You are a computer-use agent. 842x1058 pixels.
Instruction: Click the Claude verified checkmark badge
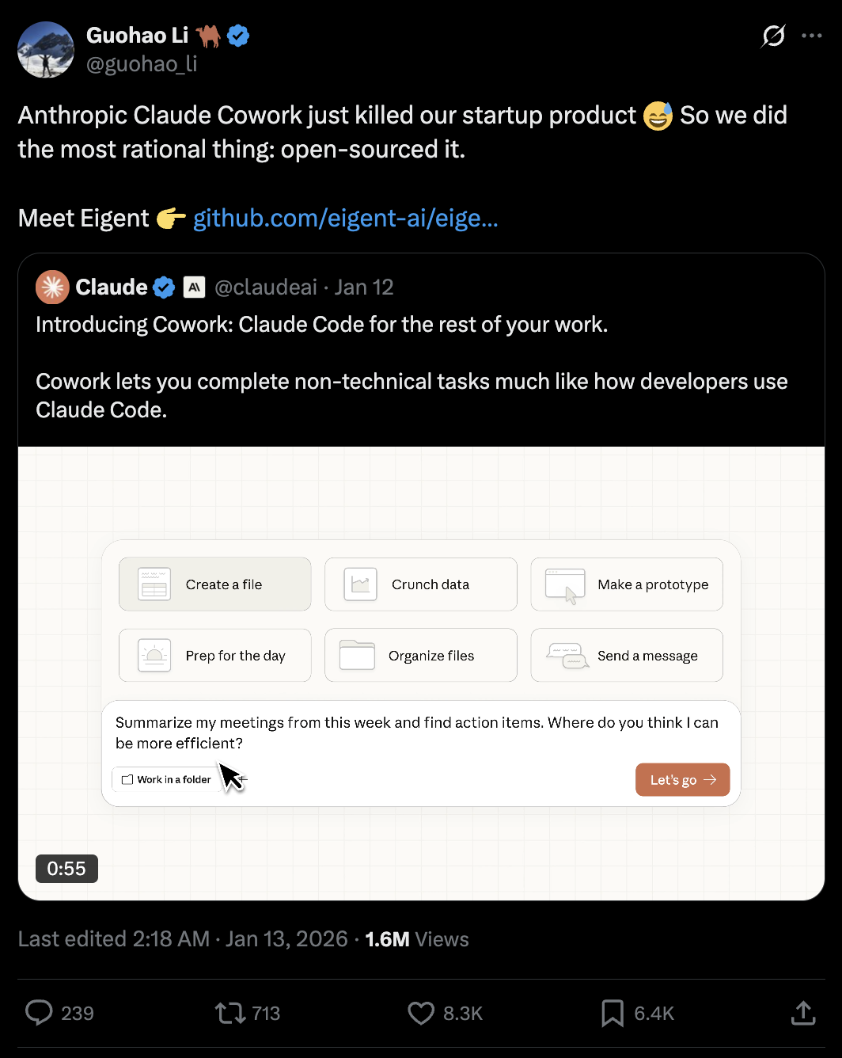(x=164, y=287)
